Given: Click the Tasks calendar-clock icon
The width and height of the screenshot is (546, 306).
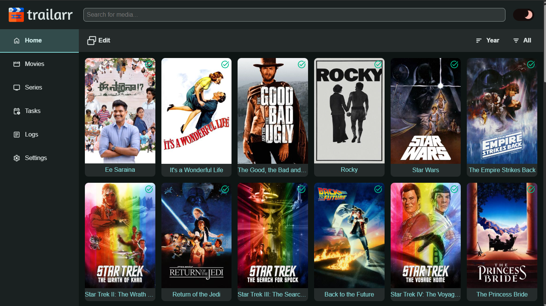Looking at the screenshot, I should (x=17, y=111).
